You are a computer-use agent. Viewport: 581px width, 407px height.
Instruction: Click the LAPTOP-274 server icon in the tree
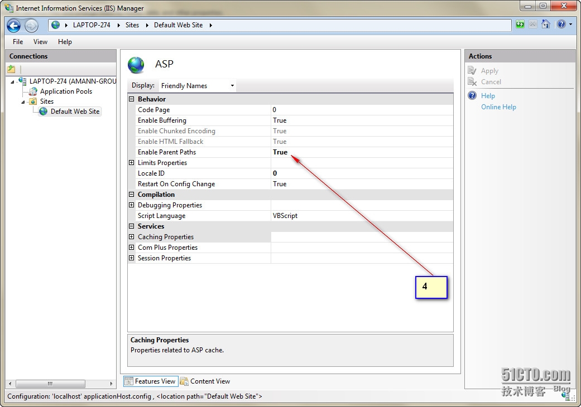click(22, 81)
